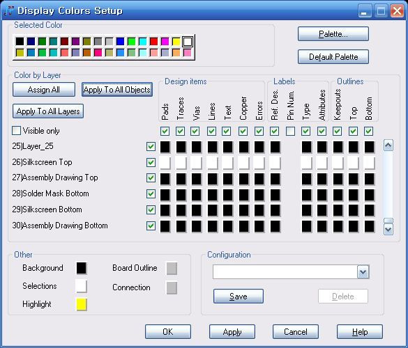Click the Assign All button
Screen dimensions: 408x348
[44, 90]
